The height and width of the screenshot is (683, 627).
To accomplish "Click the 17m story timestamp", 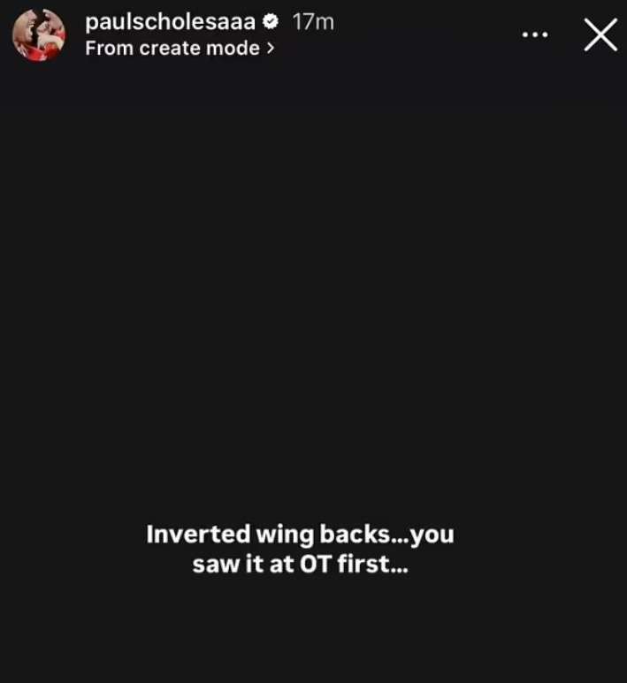I will coord(313,22).
